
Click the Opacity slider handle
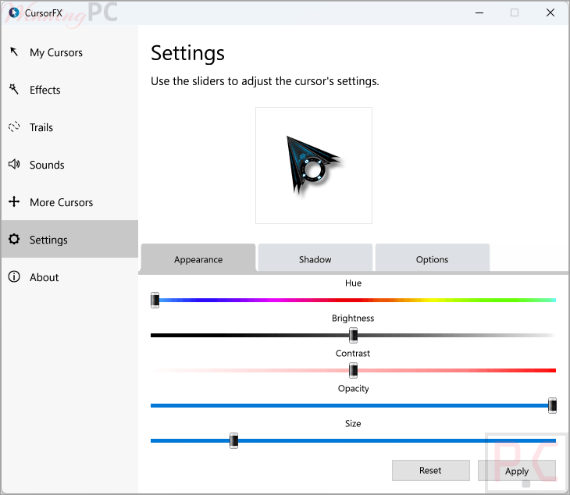click(552, 405)
